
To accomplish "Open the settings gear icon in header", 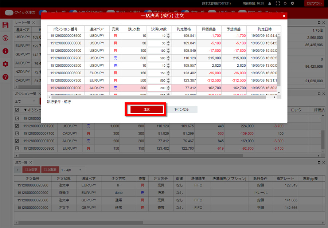I will point(292,3).
